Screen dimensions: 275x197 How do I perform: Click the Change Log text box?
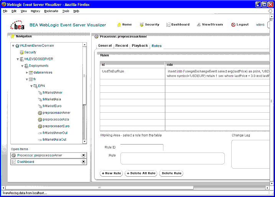coord(250,154)
